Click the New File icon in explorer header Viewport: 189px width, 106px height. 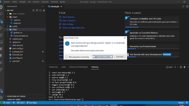click(x=33, y=11)
